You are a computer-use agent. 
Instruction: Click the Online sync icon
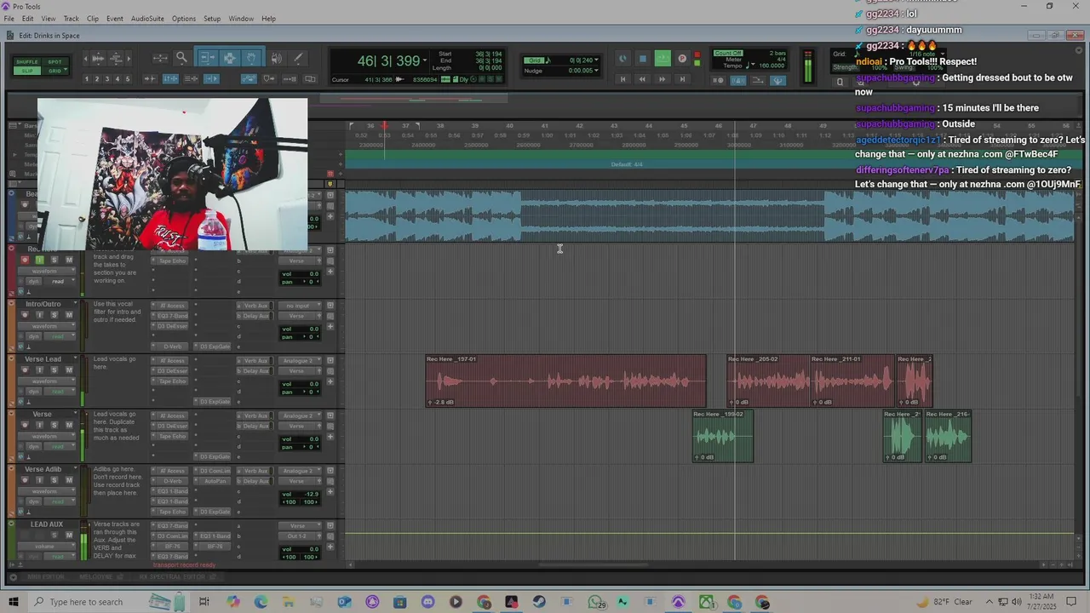coord(622,59)
